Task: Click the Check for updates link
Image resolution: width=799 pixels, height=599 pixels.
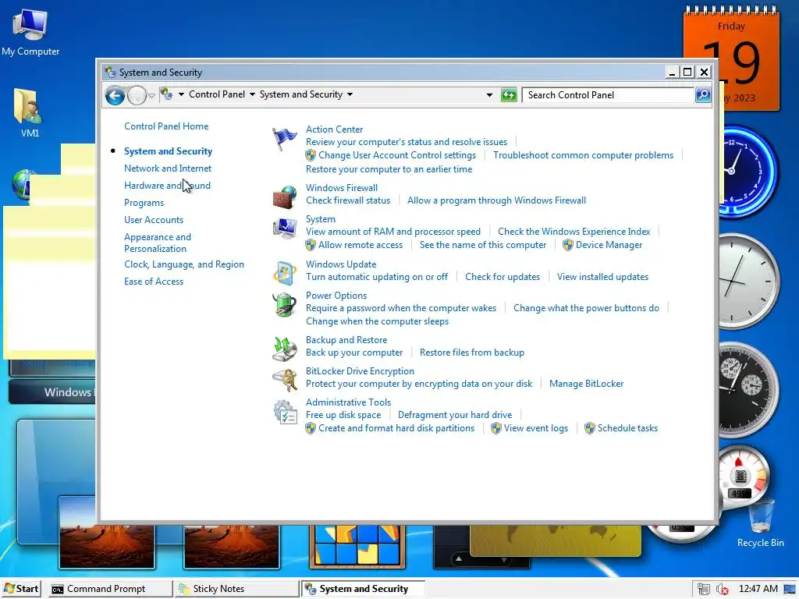Action: pos(502,277)
